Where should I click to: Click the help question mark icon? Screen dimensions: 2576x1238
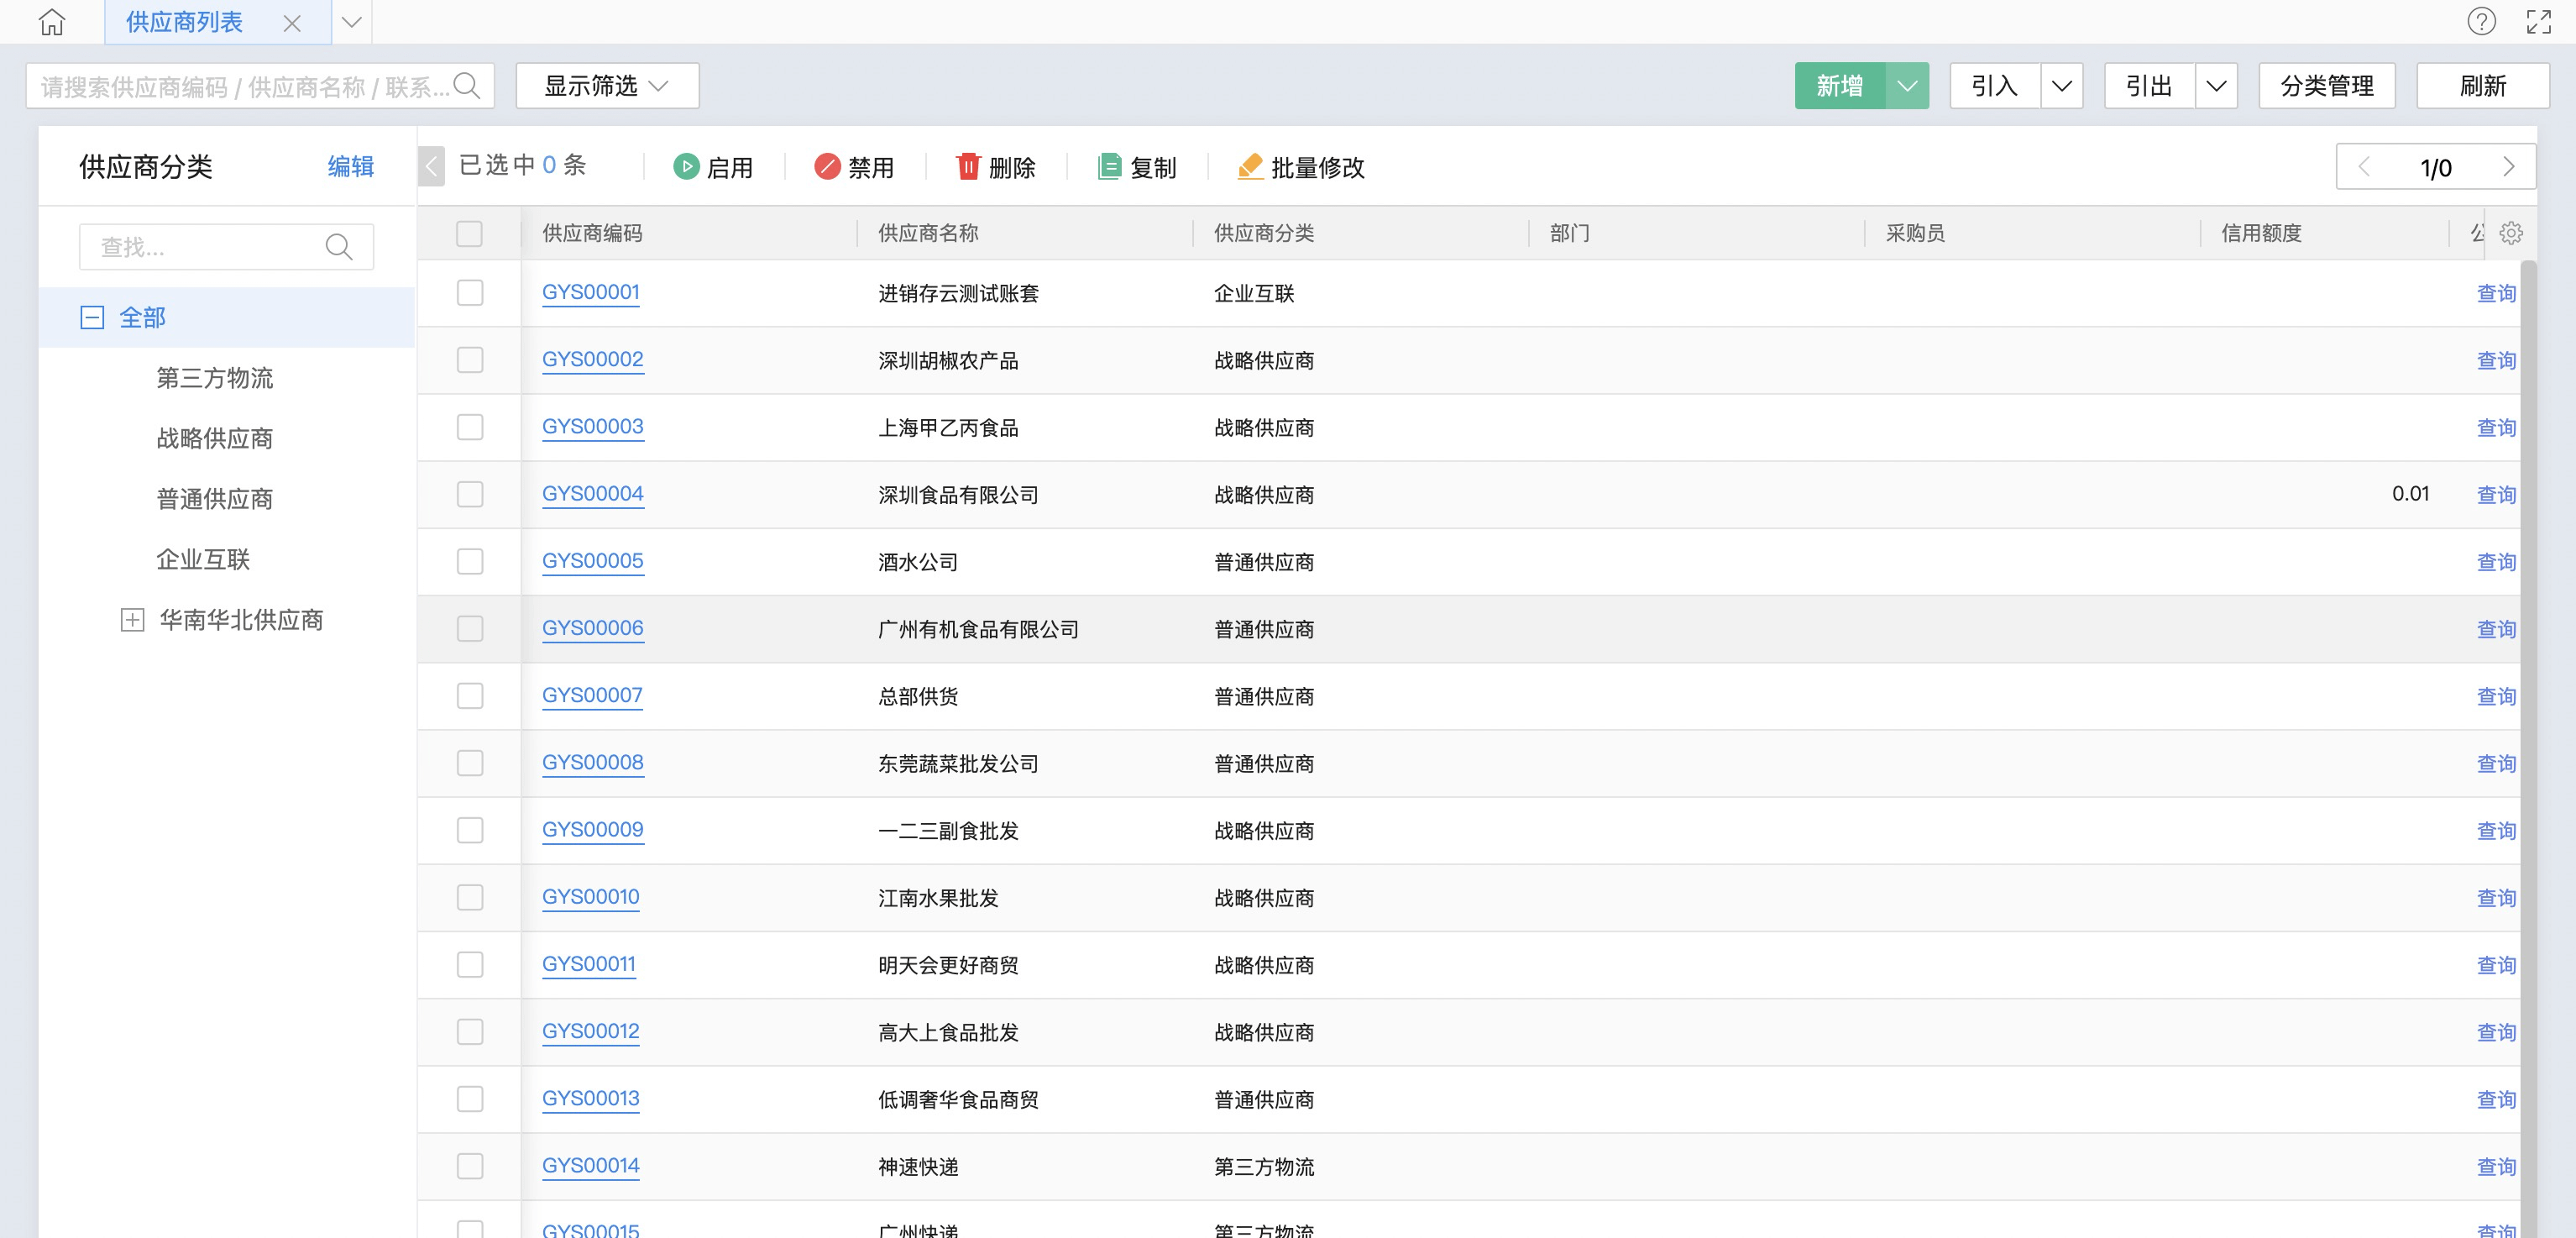pyautogui.click(x=2481, y=21)
